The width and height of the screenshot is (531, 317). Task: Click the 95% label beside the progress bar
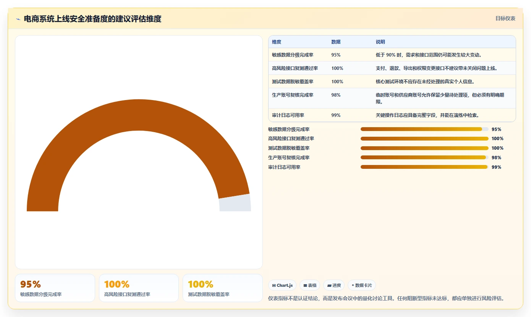coord(496,129)
